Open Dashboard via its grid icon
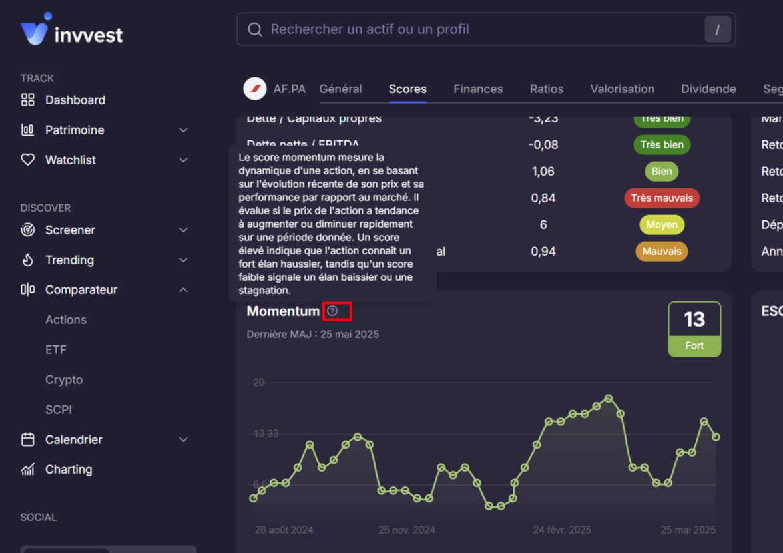Viewport: 783px width, 553px height. (x=28, y=100)
